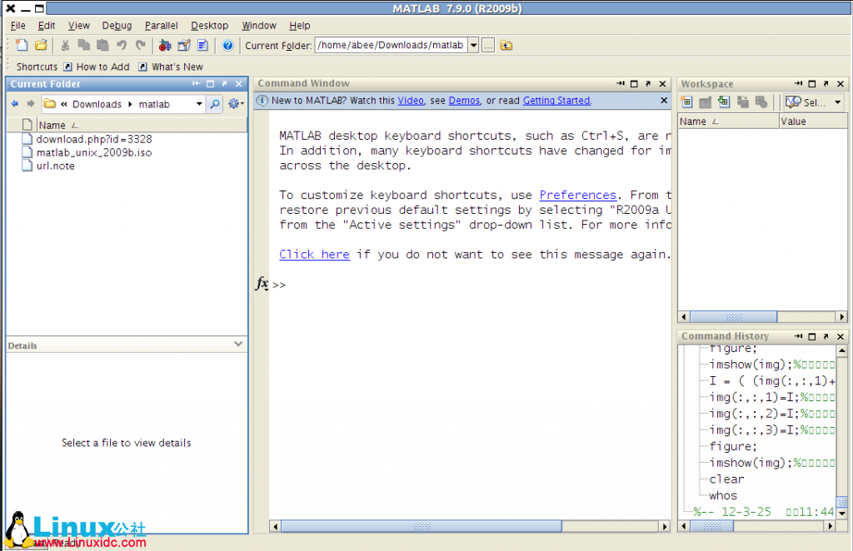Select 'img(:,:,2)=I' history entry
This screenshot has width=853, height=551.
point(771,414)
